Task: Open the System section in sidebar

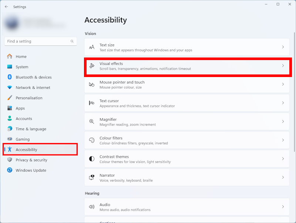Action: point(22,67)
